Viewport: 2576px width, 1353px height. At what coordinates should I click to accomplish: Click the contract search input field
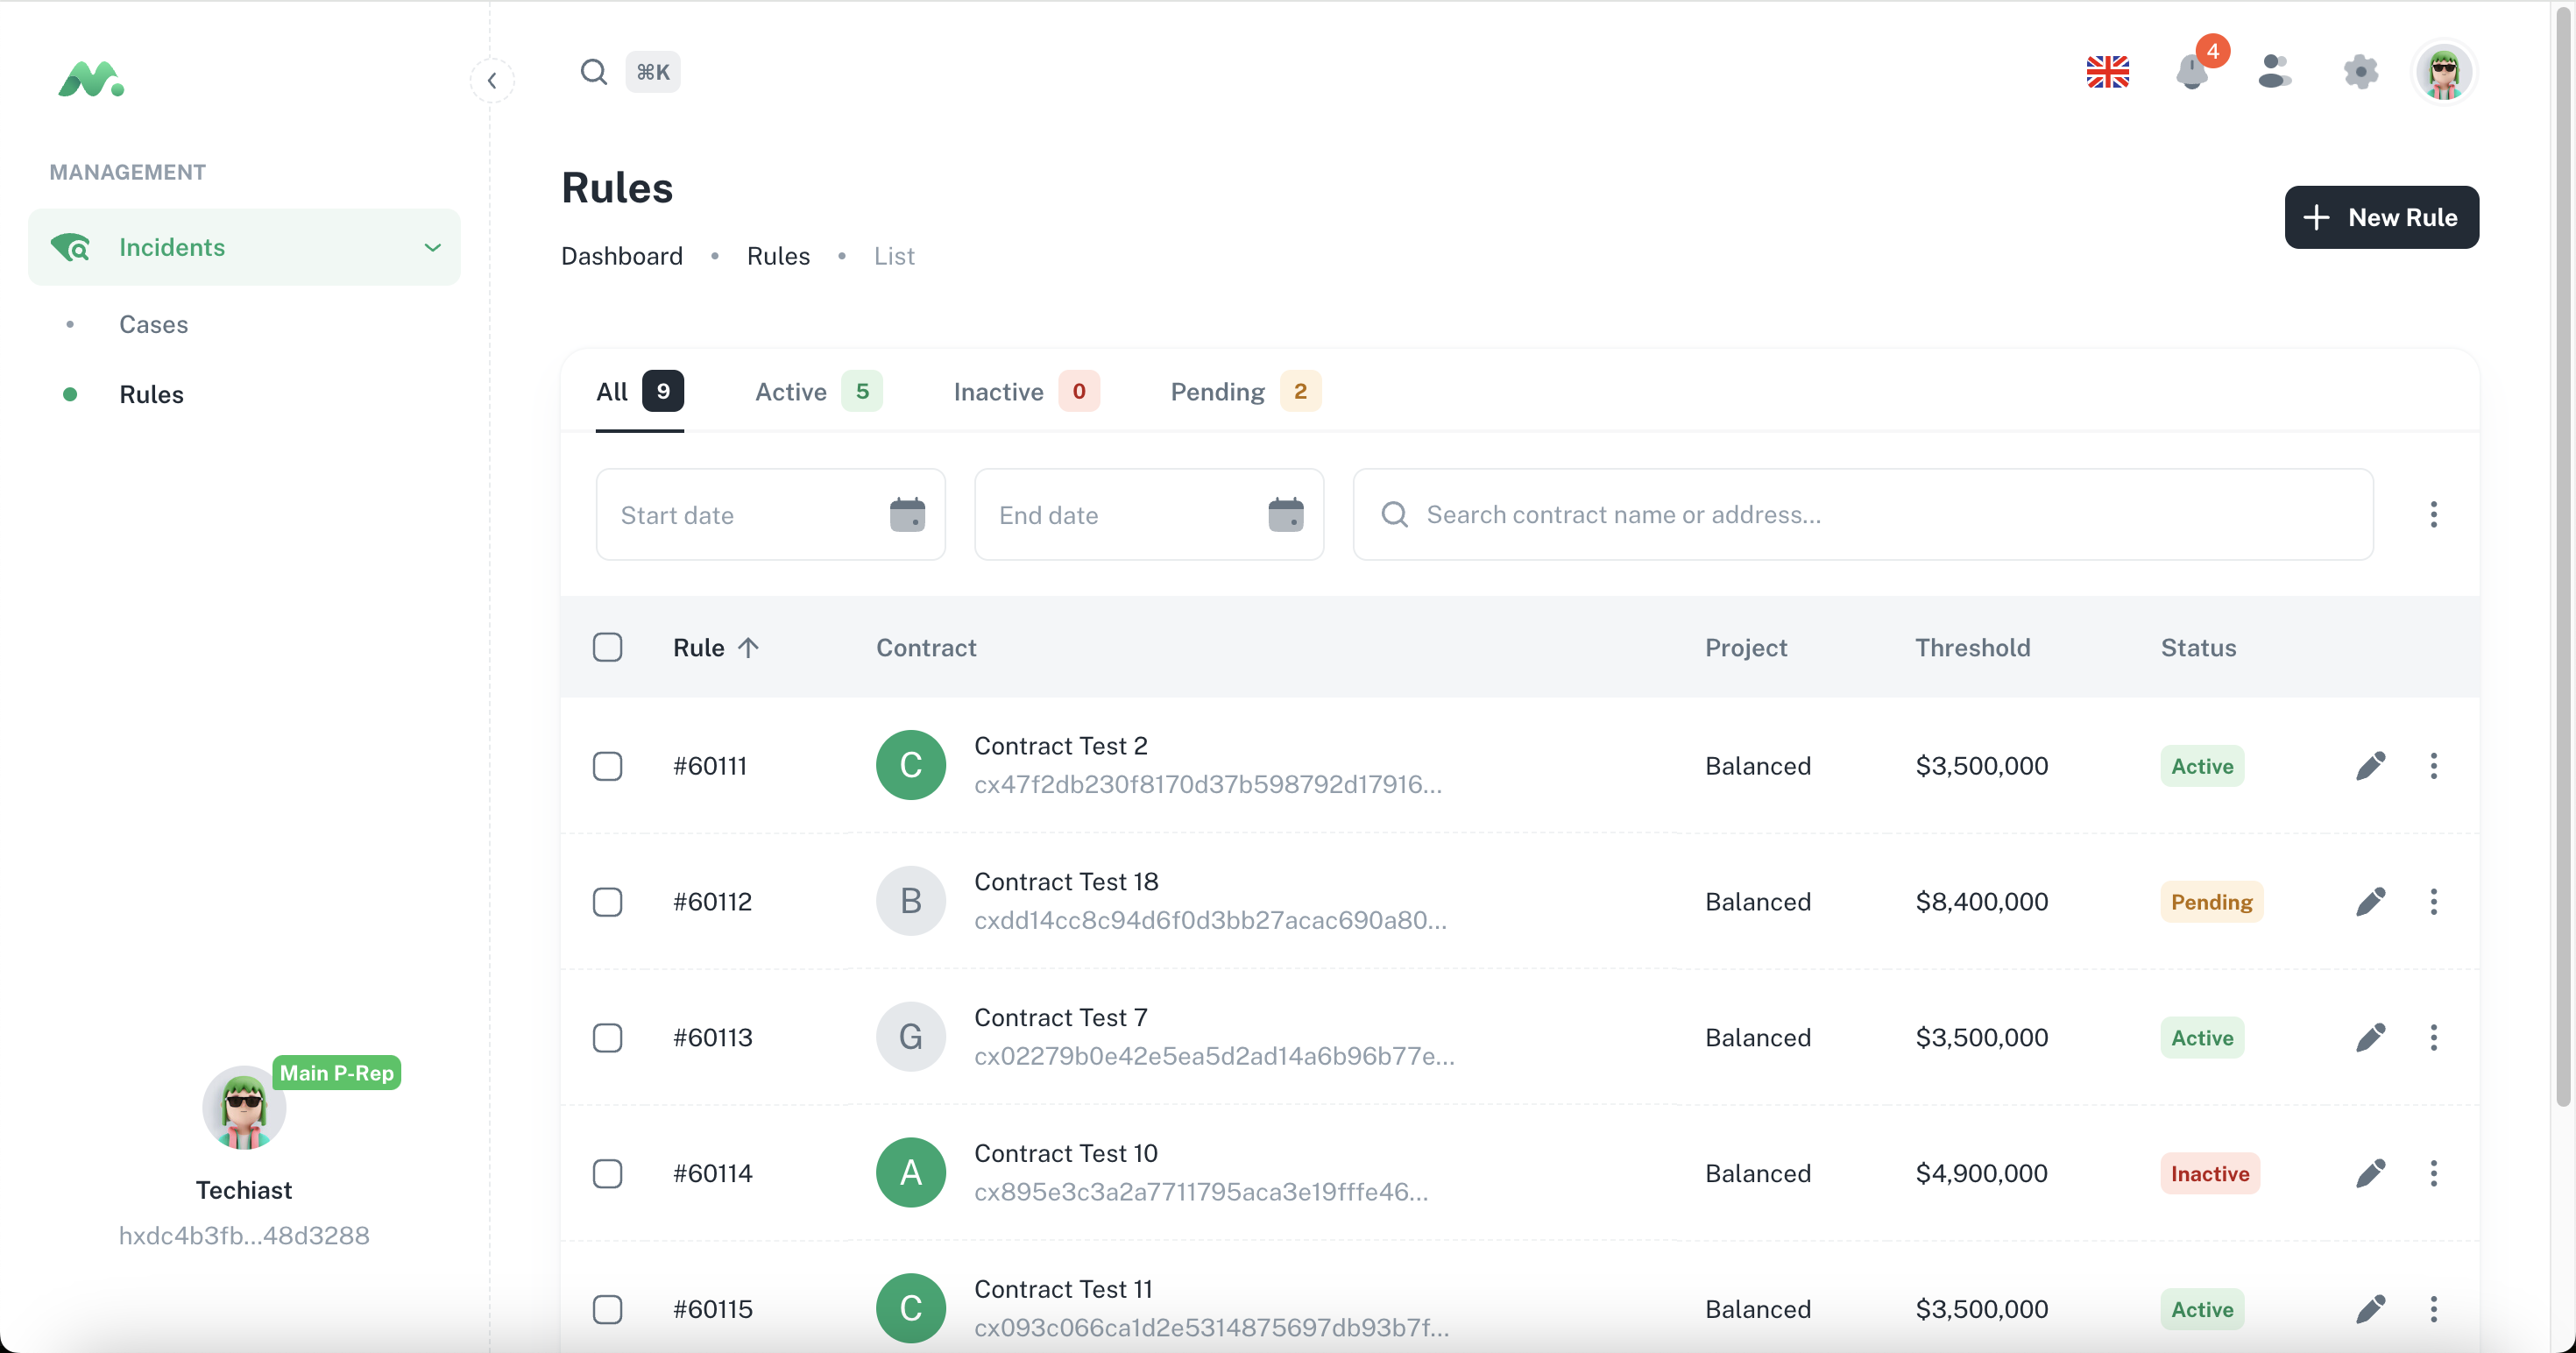click(x=1880, y=515)
